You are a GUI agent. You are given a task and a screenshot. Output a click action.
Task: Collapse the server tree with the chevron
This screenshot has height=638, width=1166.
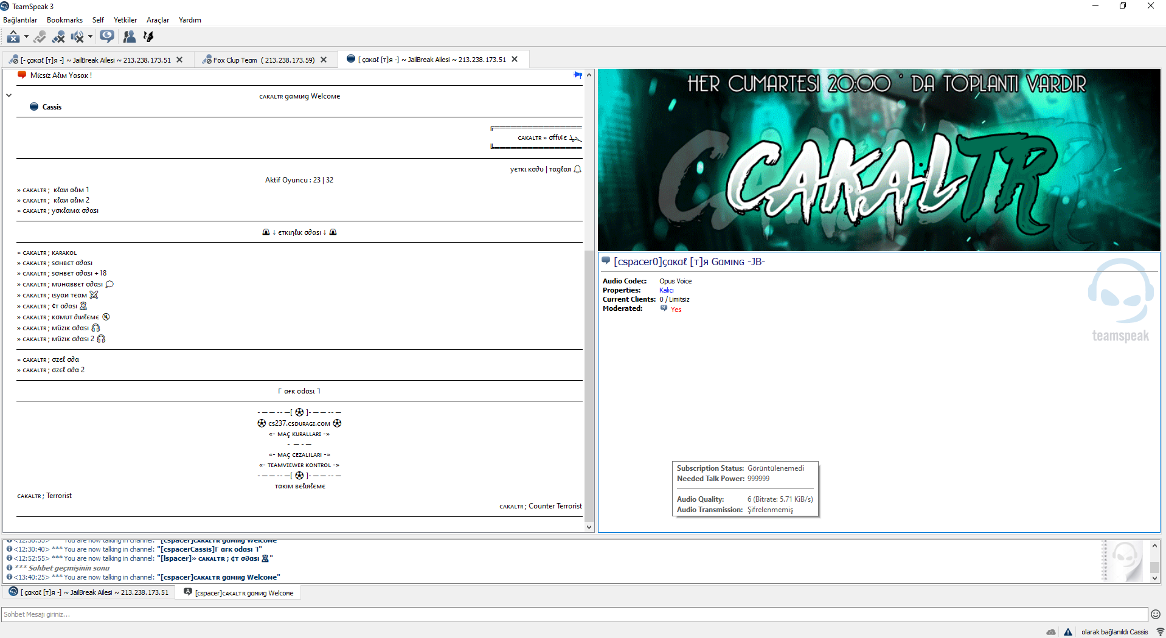tap(9, 95)
